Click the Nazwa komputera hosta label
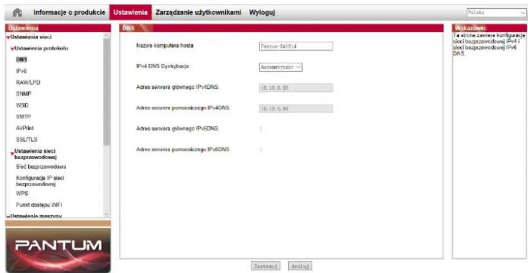Viewport: 528px width, 273px height. (x=164, y=46)
